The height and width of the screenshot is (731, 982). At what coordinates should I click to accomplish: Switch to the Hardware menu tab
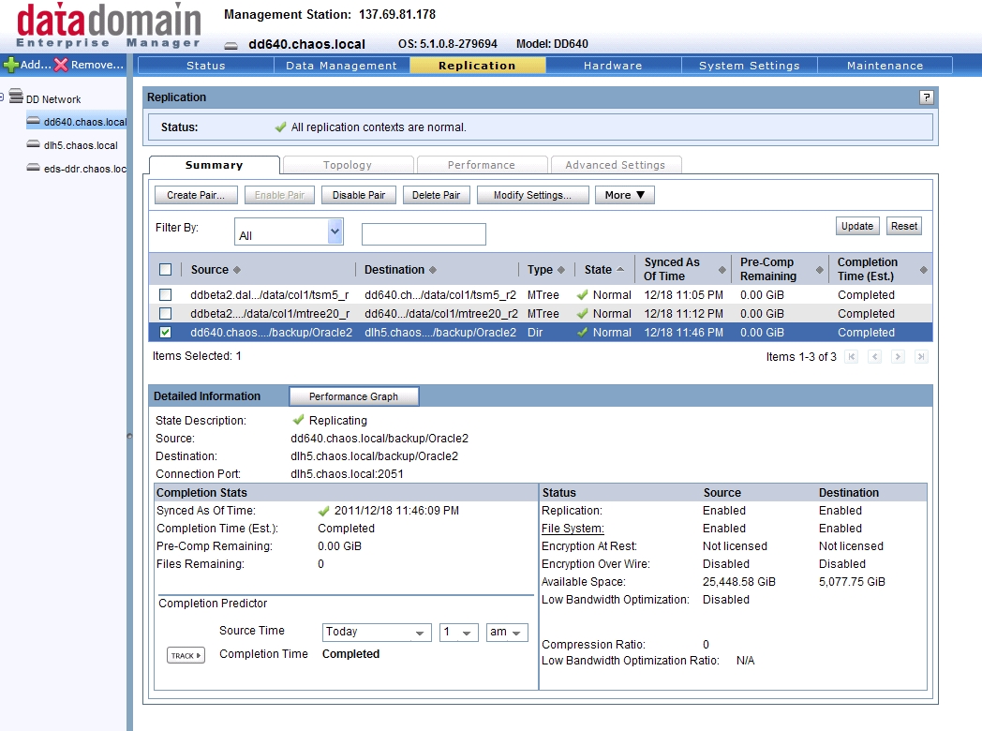[x=613, y=66]
